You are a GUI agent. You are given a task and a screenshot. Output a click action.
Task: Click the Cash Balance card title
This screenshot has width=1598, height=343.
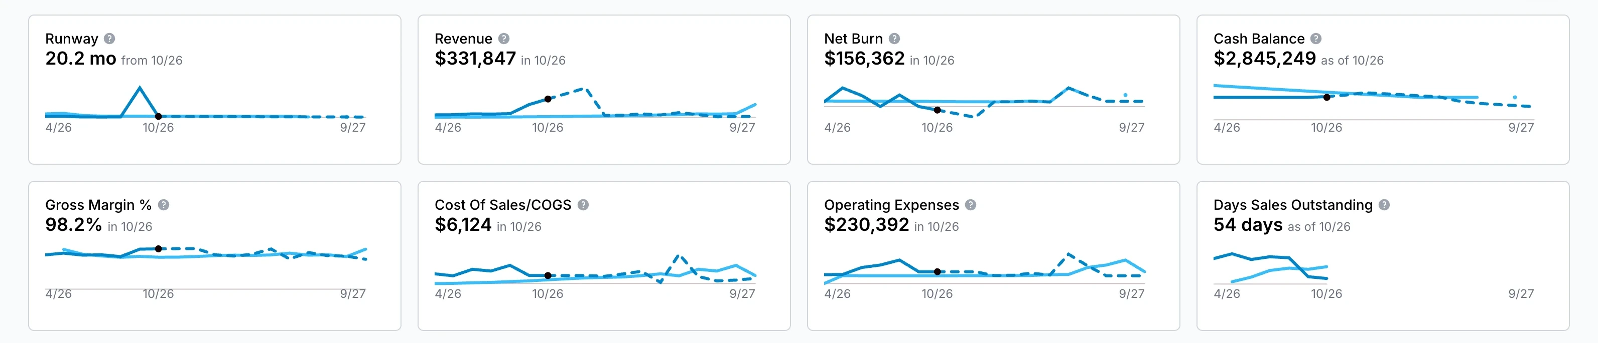[x=1259, y=39]
